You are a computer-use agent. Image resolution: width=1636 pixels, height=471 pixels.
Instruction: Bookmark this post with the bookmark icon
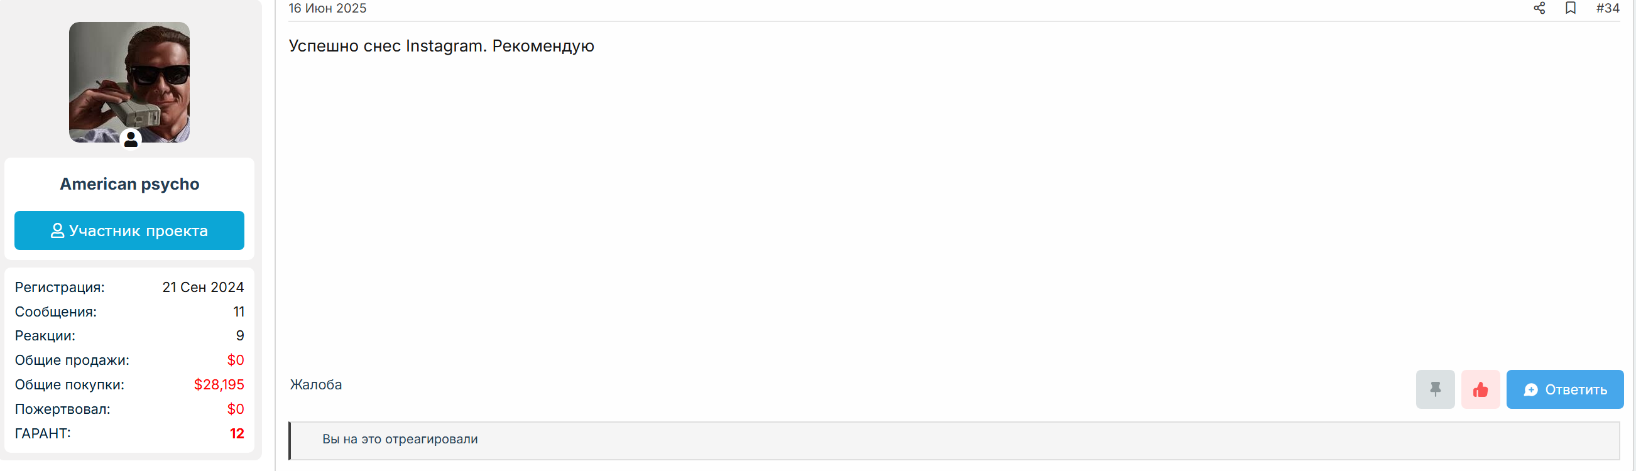(x=1570, y=8)
